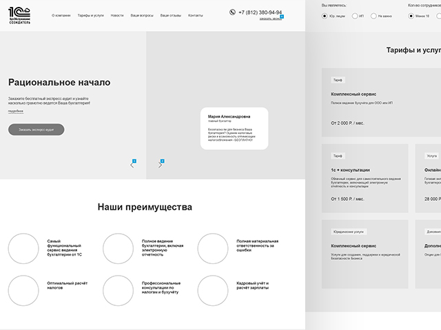Viewport: 441px width, 330px height.
Task: Click the 'Наши преимущества' heading
Action: (145, 207)
